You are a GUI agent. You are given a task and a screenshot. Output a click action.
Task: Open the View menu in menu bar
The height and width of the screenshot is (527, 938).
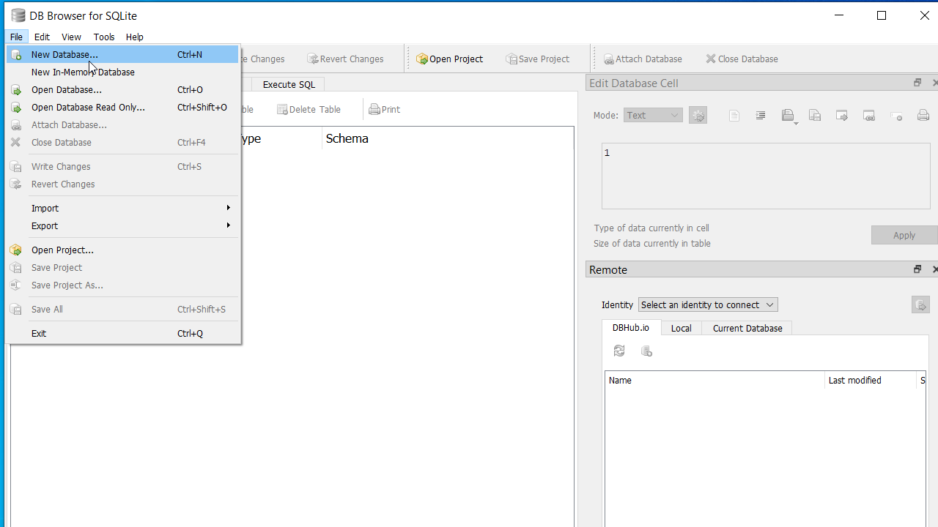pos(71,37)
